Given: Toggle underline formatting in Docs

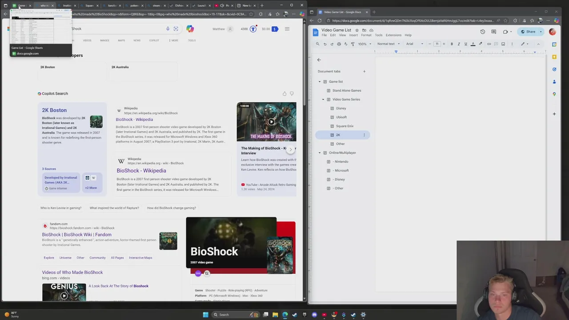Looking at the screenshot, I should [x=466, y=44].
